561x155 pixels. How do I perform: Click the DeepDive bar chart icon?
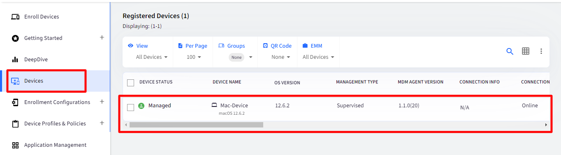[x=15, y=60]
